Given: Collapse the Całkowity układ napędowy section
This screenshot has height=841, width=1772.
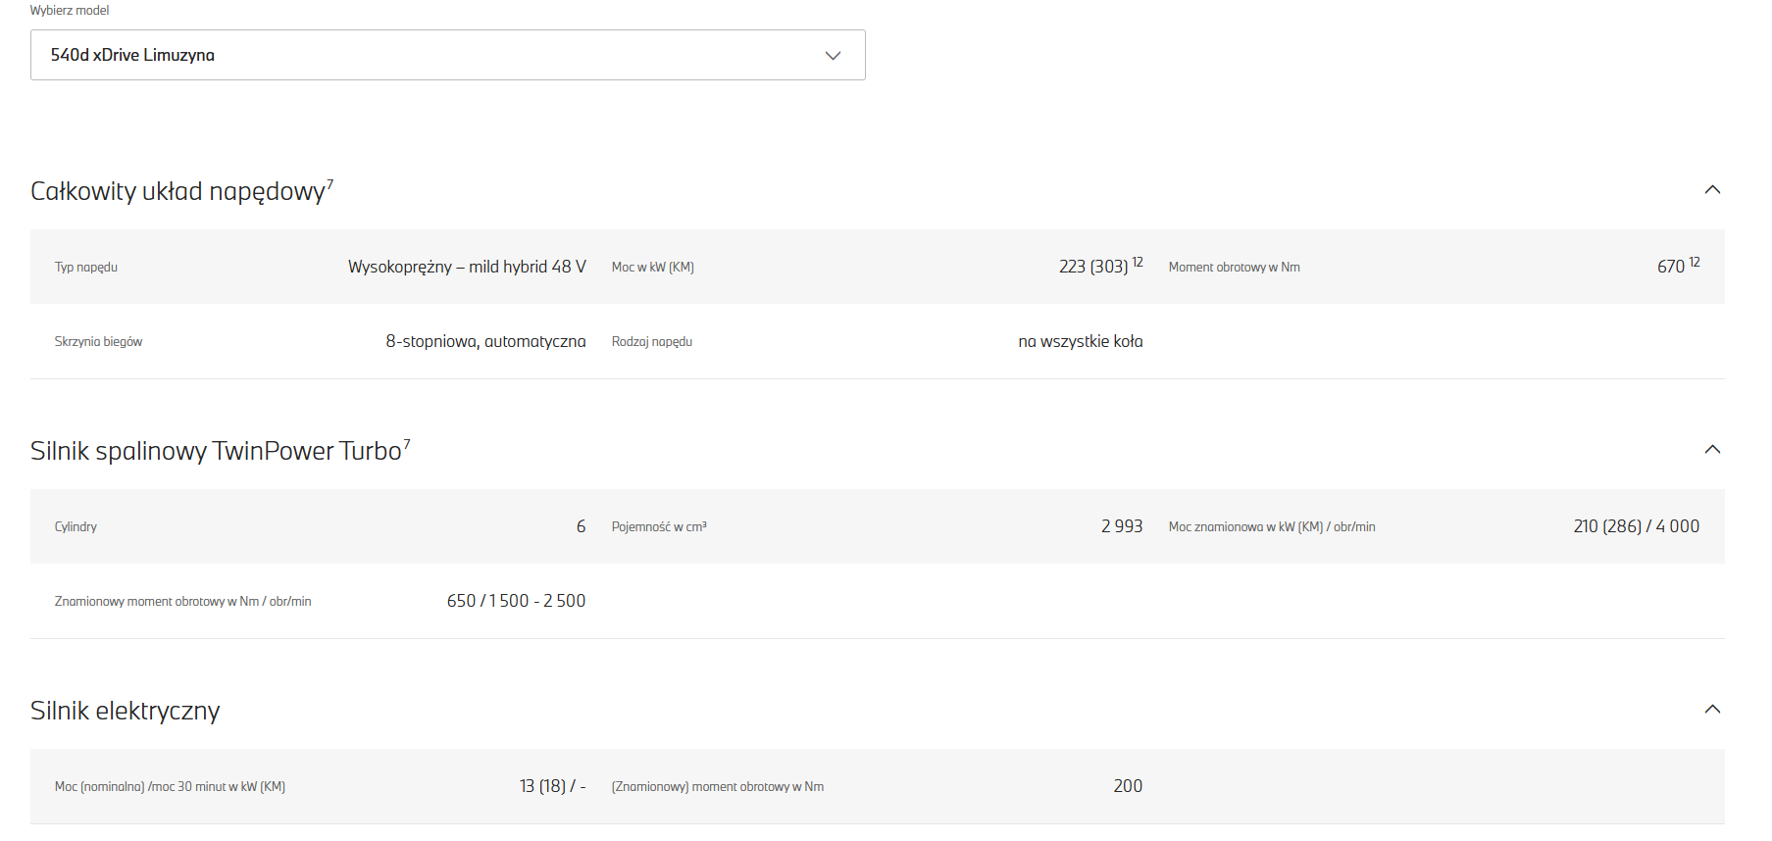Looking at the screenshot, I should point(1712,190).
